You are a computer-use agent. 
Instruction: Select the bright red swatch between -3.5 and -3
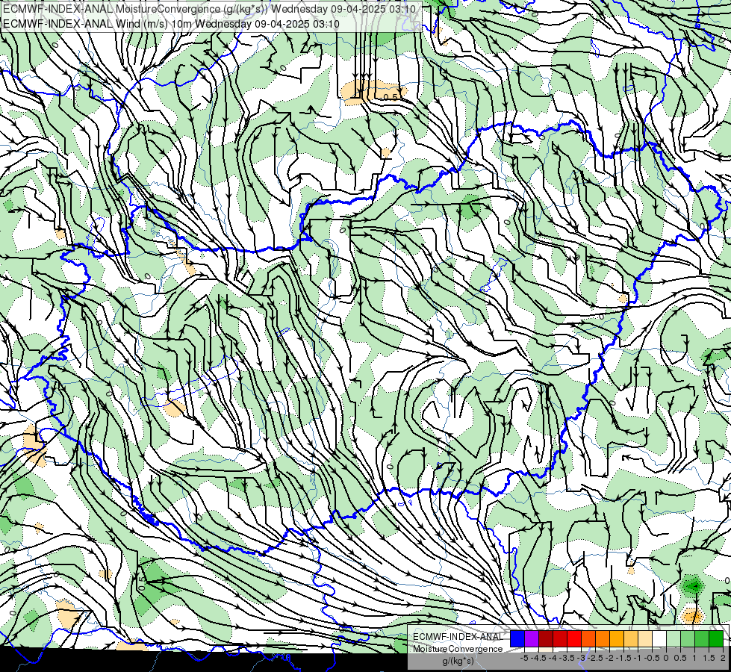tap(574, 639)
